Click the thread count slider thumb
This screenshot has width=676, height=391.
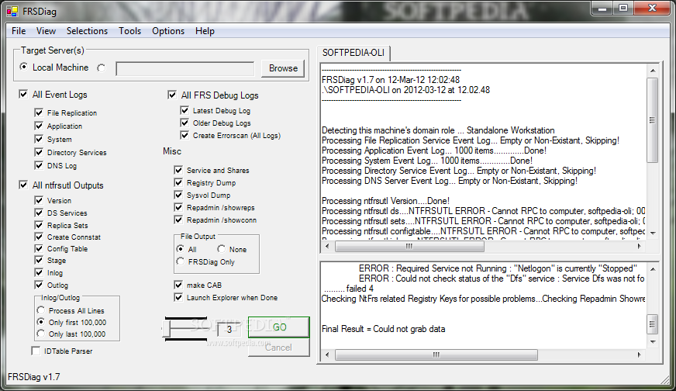pyautogui.click(x=166, y=329)
